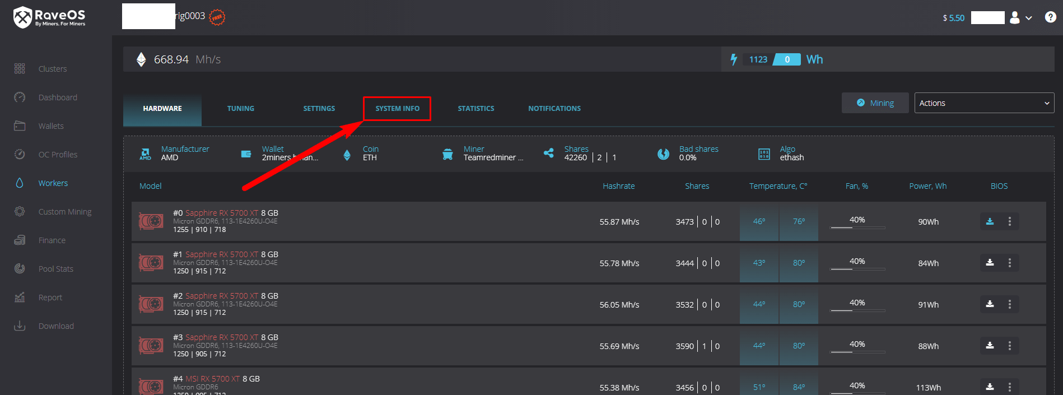Open the Tuning tab

240,109
